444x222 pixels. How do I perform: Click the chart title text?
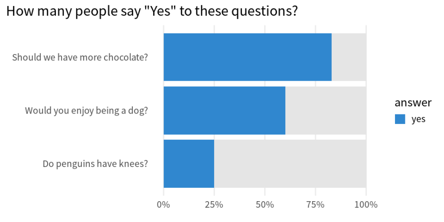pyautogui.click(x=151, y=11)
